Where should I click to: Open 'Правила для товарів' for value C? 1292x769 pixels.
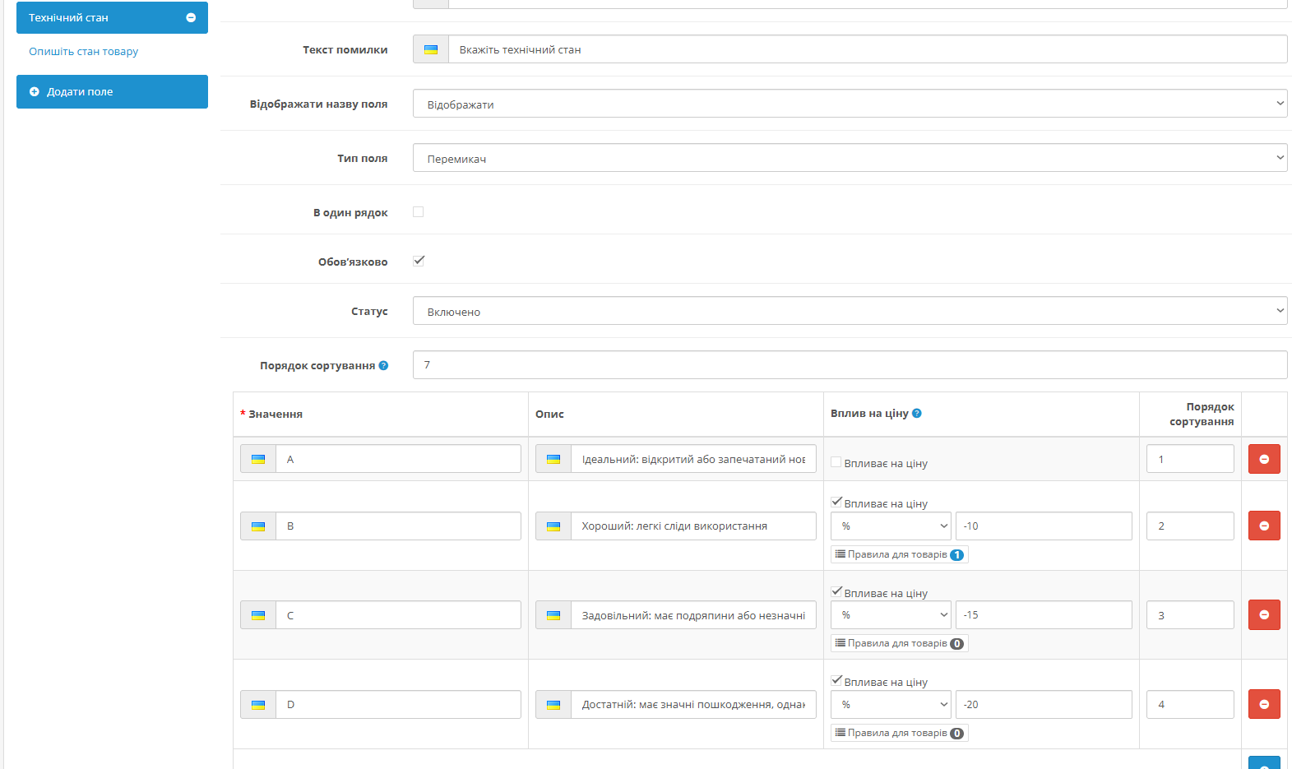click(x=899, y=643)
